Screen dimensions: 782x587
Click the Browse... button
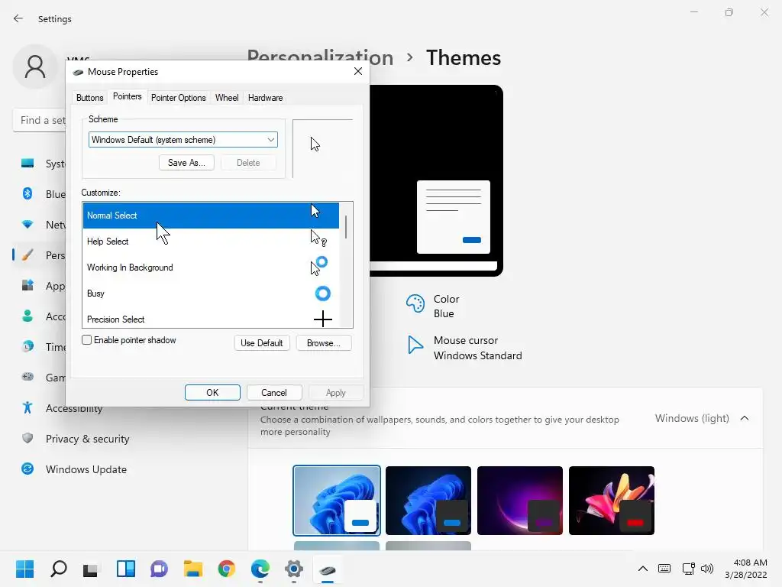[x=324, y=343]
